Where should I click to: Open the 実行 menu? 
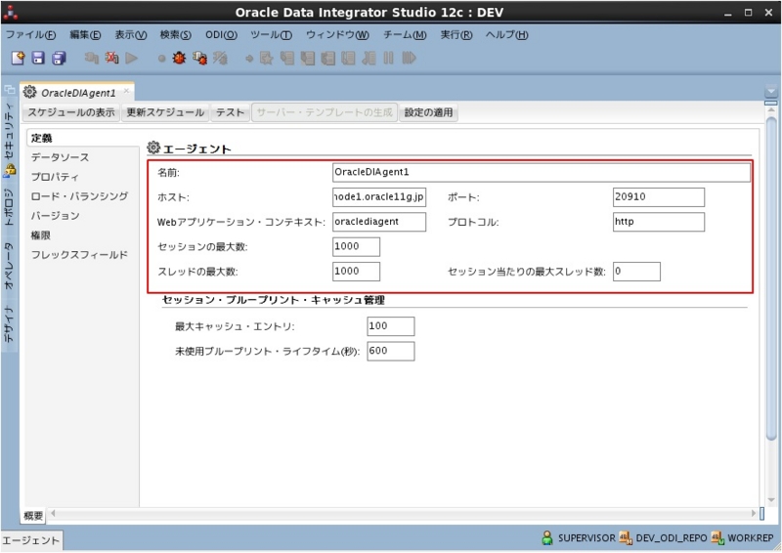pos(456,35)
